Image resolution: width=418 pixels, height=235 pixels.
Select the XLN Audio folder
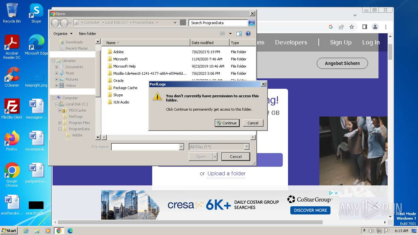121,102
